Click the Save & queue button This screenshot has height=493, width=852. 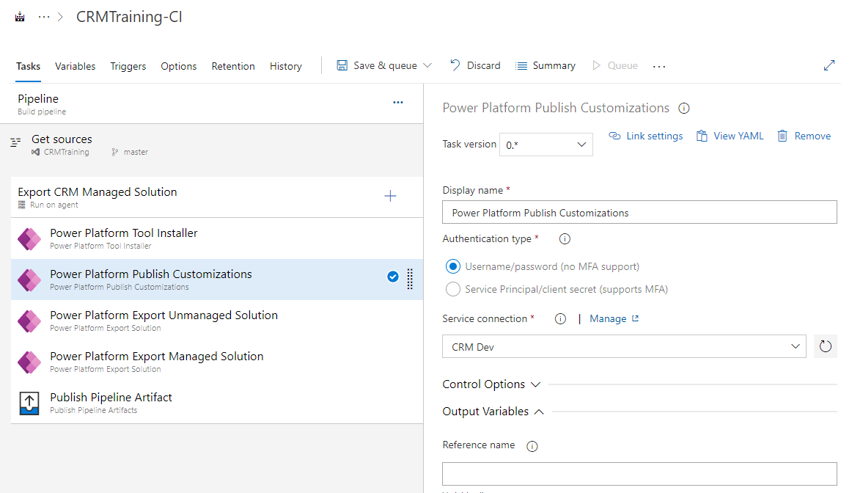point(377,65)
